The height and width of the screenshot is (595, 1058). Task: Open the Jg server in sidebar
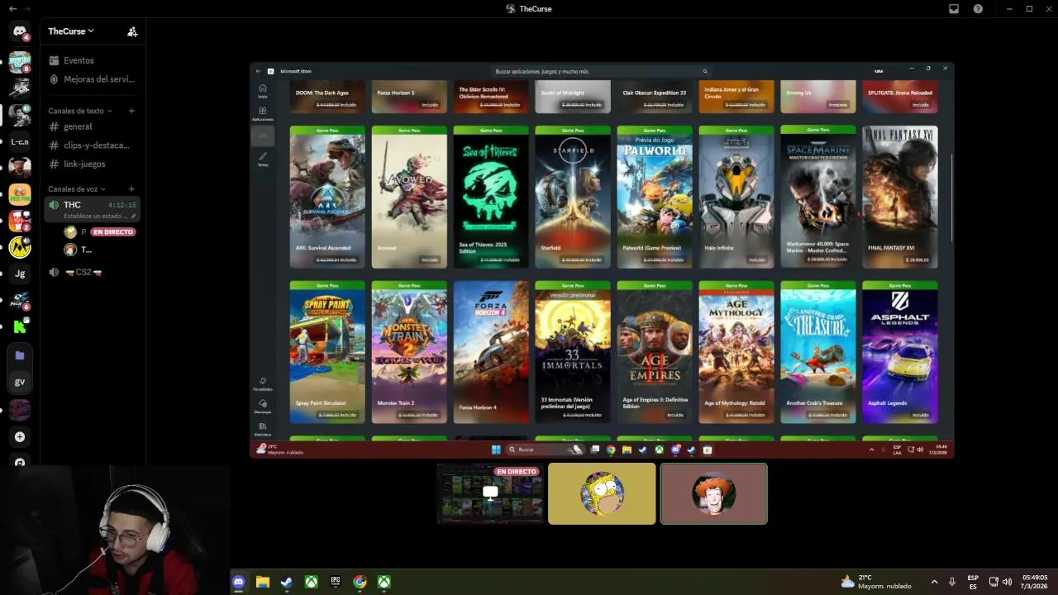[x=20, y=274]
